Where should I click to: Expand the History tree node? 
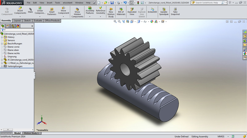point(2,37)
